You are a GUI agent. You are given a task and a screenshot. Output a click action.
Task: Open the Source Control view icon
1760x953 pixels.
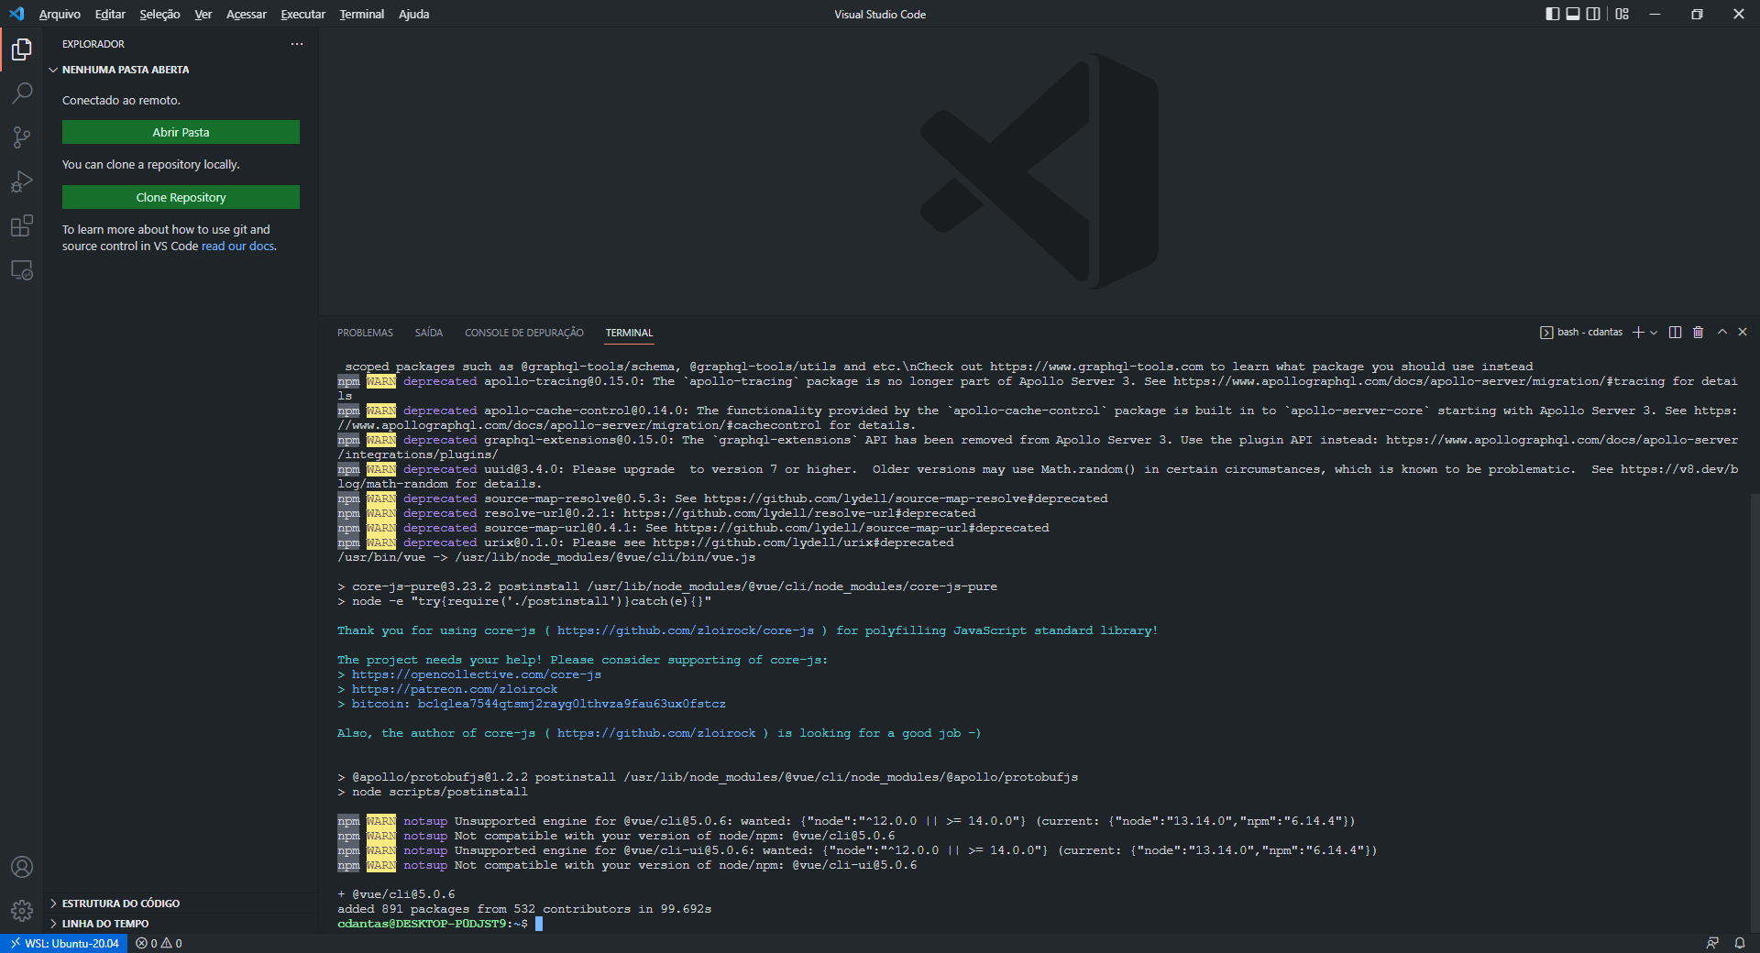(x=22, y=137)
